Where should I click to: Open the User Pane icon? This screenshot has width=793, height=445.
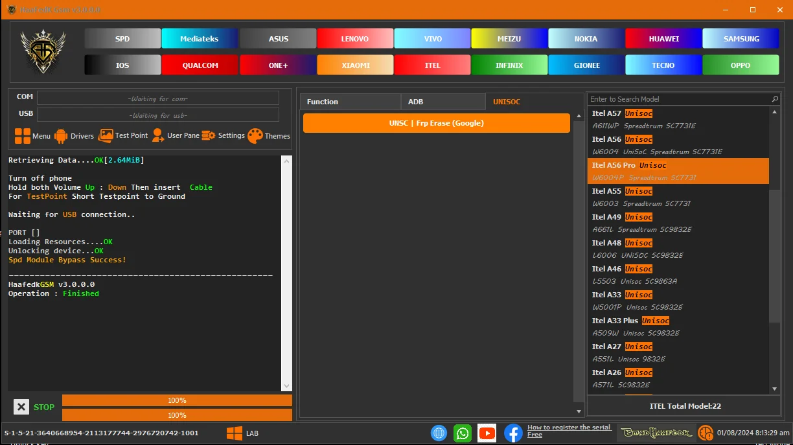157,136
